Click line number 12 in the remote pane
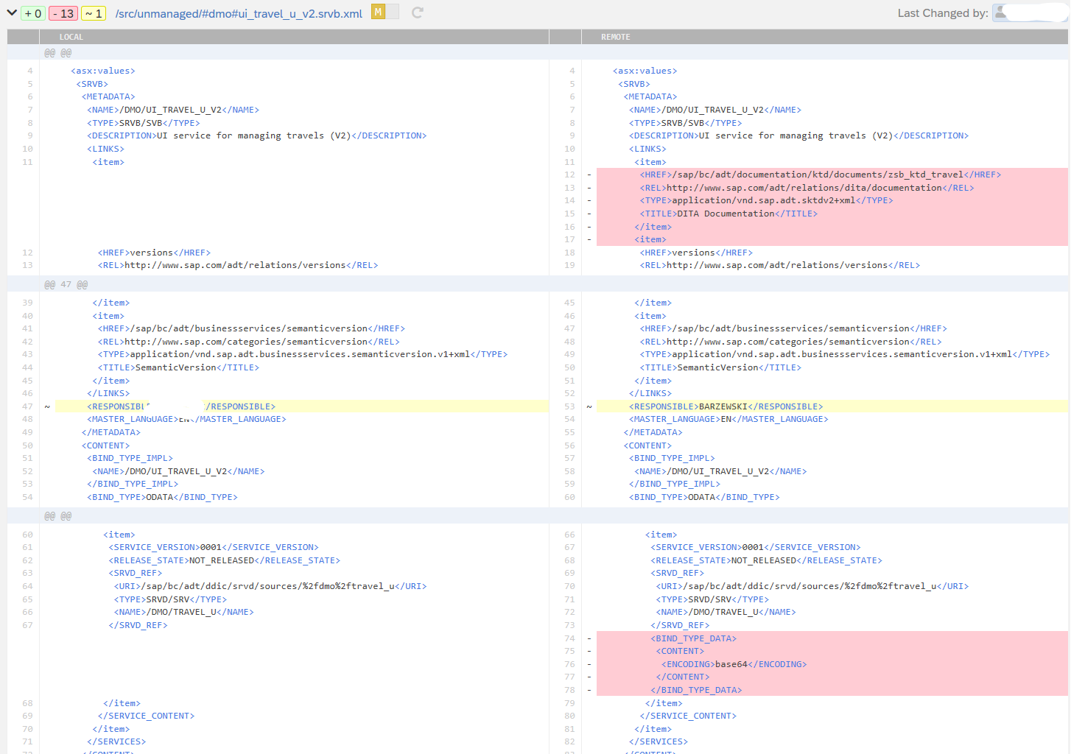The height and width of the screenshot is (754, 1071). (569, 175)
